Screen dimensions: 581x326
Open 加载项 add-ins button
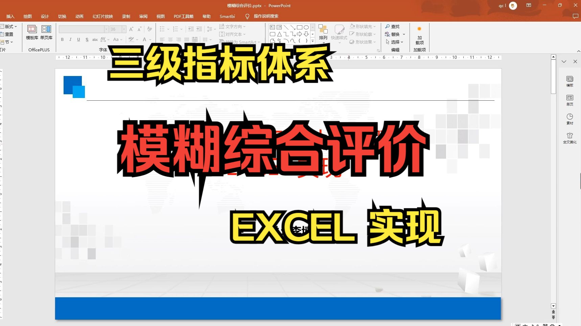(419, 35)
